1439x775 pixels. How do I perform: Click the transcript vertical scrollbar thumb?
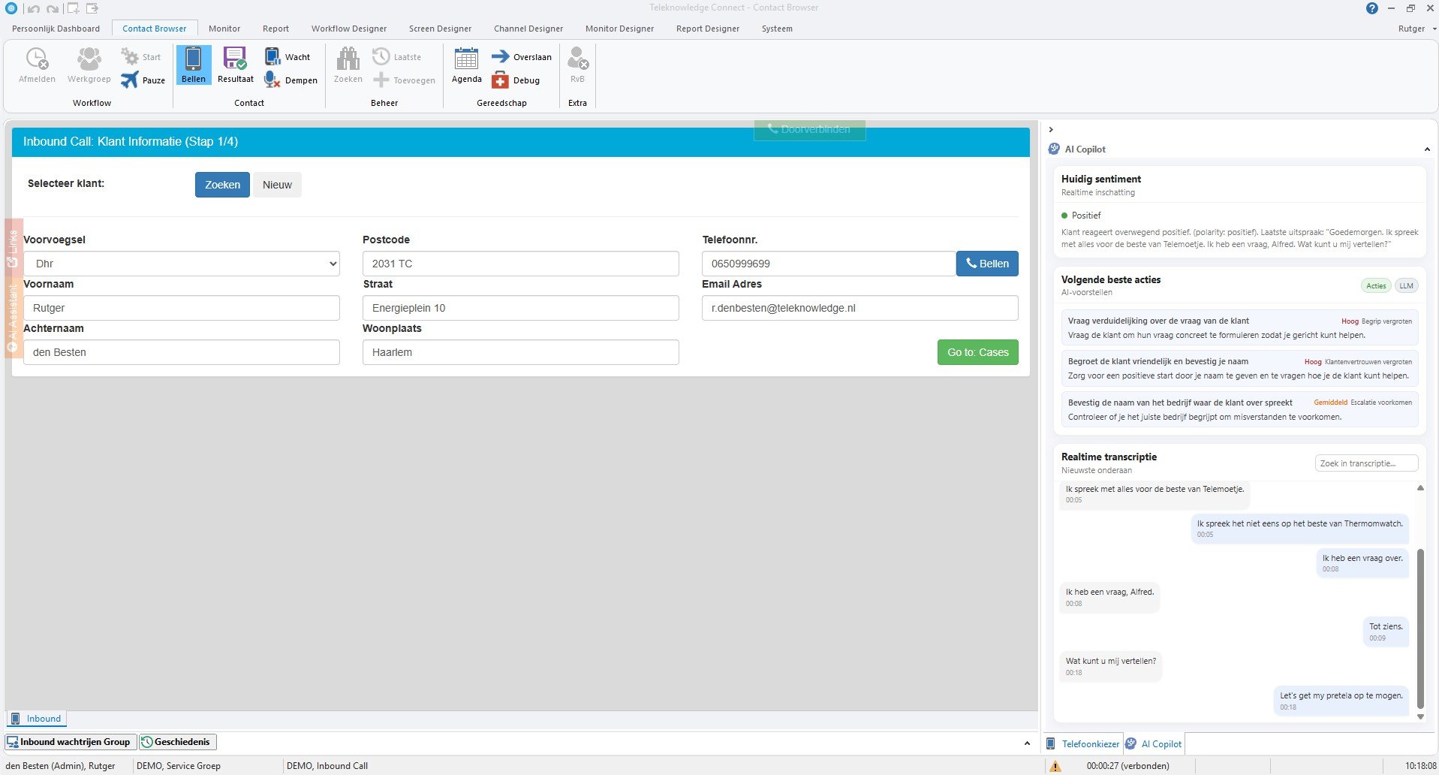pos(1420,629)
